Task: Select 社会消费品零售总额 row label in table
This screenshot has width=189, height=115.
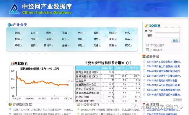Action: click(x=87, y=93)
